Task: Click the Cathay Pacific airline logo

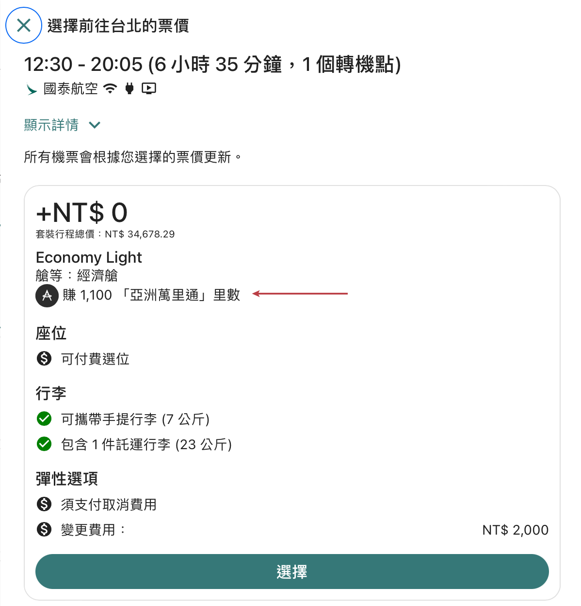Action: [x=32, y=89]
